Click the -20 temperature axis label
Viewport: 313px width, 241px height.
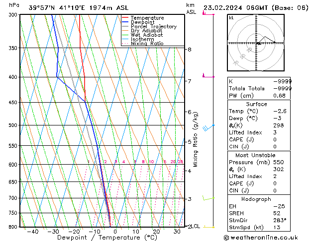pyautogui.click(x=74, y=232)
